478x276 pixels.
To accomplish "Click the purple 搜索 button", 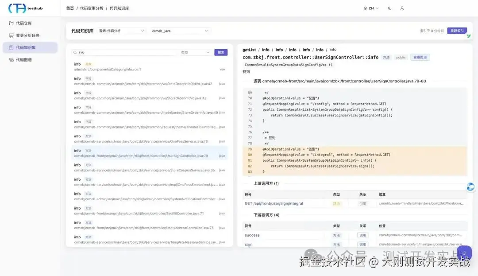I will point(221,52).
